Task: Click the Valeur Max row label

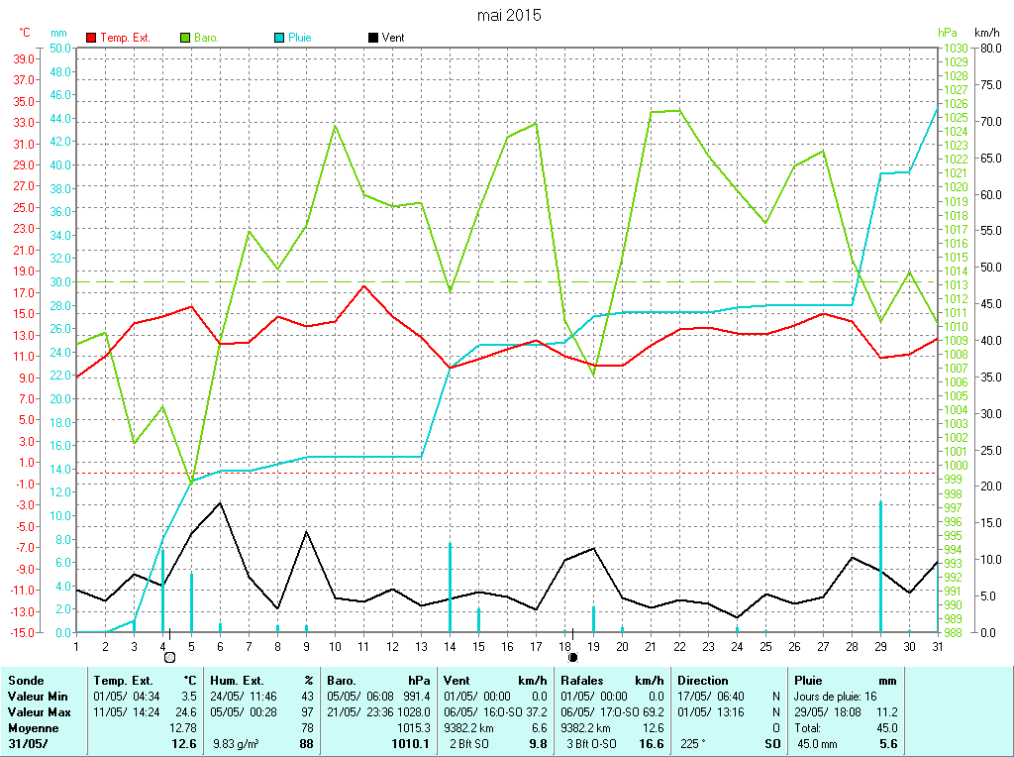Action: 40,712
